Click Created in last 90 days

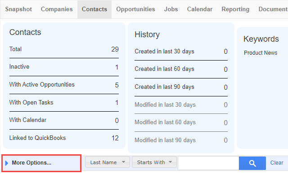tap(181, 87)
